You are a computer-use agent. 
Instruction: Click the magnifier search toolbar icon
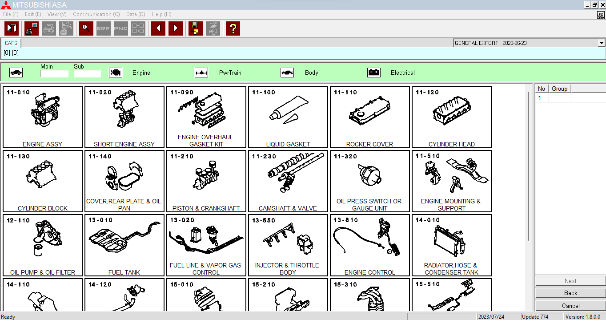[86, 28]
